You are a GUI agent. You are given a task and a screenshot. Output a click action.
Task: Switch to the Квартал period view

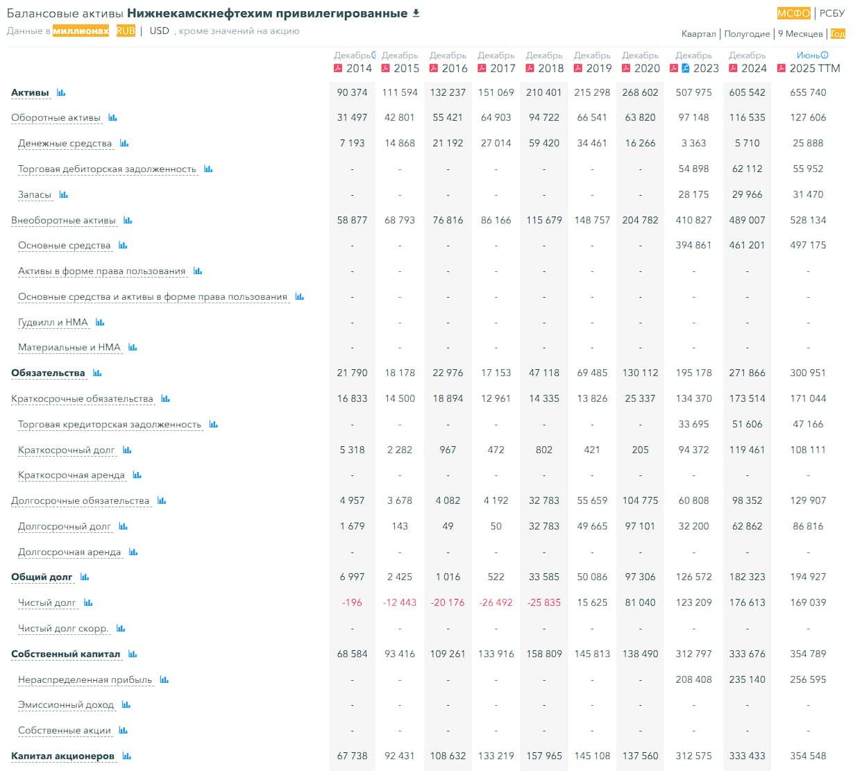pos(698,33)
